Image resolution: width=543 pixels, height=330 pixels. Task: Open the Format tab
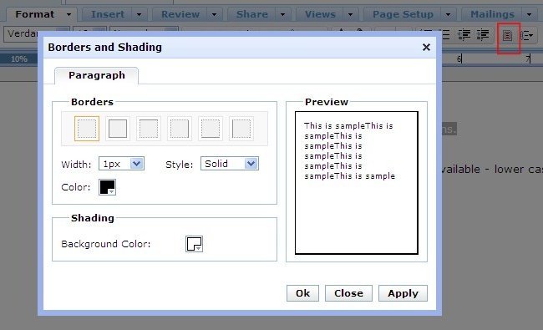pyautogui.click(x=34, y=14)
